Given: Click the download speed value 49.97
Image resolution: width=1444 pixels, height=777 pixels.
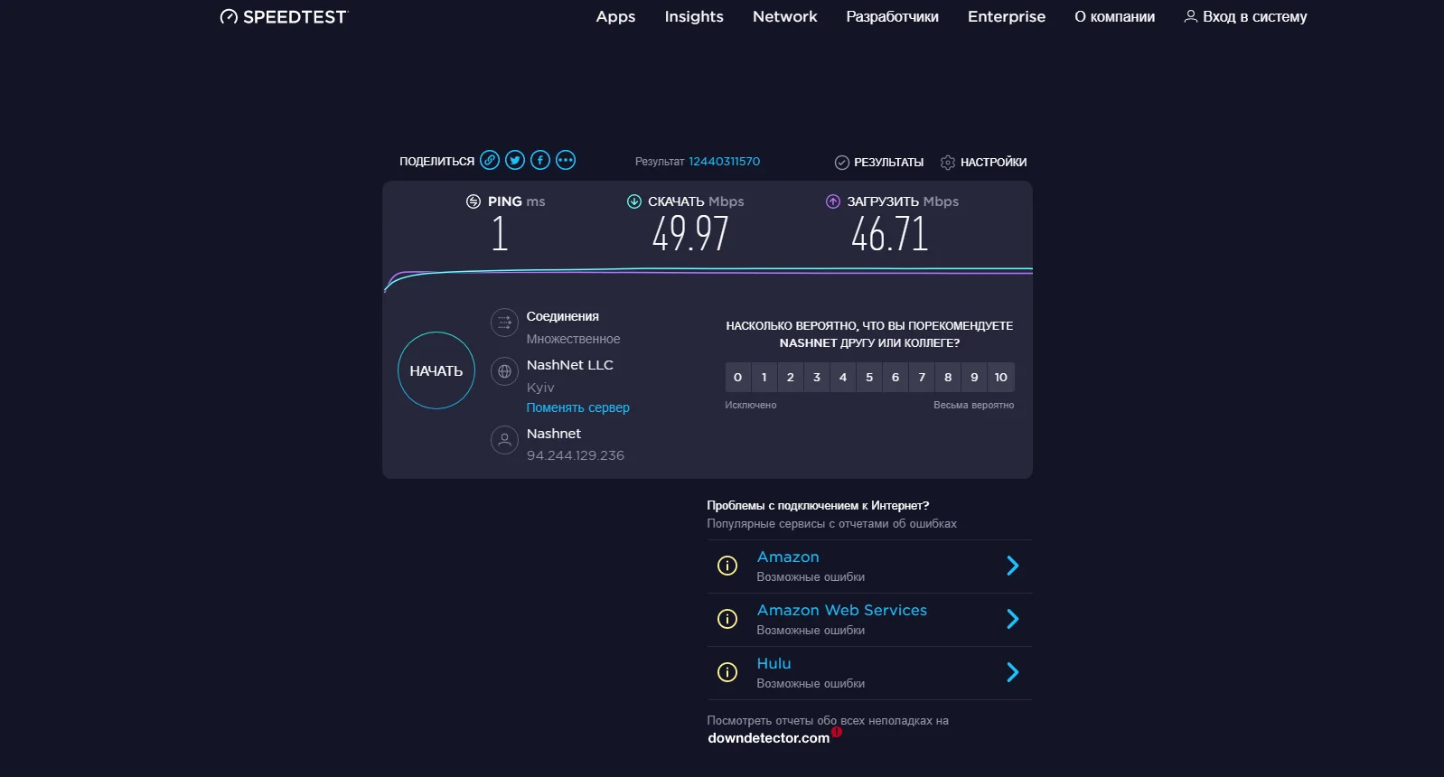Looking at the screenshot, I should 690,234.
